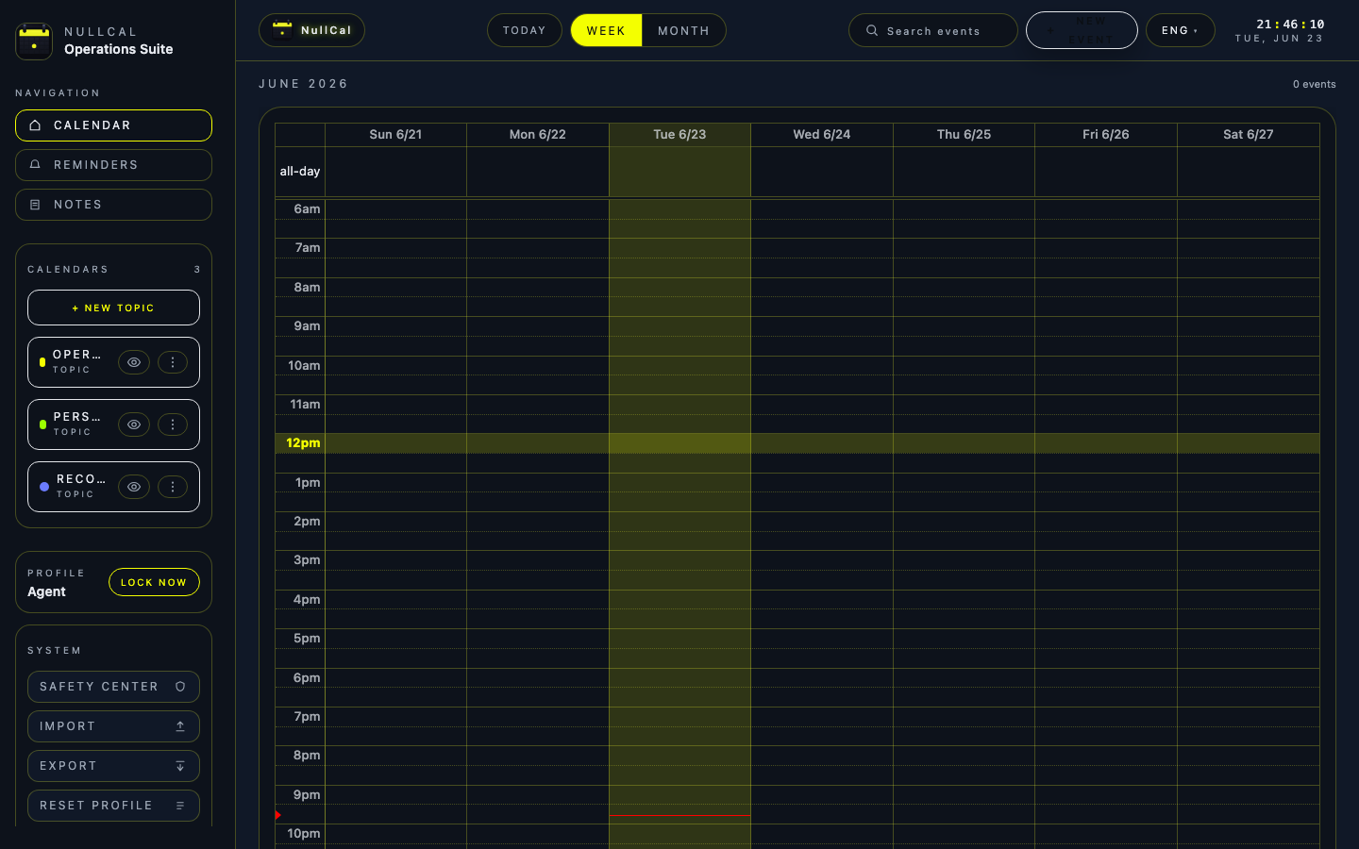Click the Agent profile name

(x=46, y=591)
